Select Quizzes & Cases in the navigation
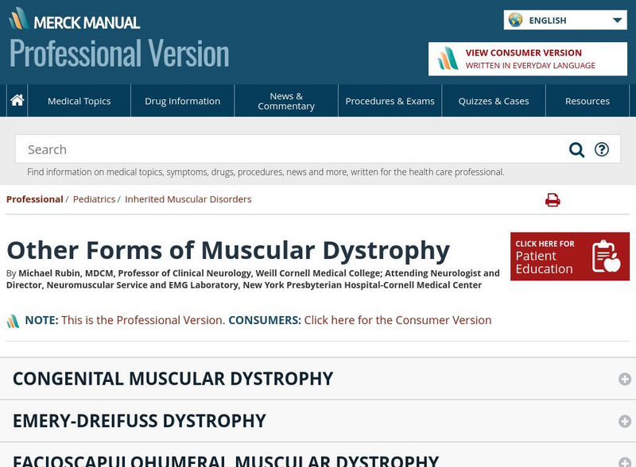 tap(493, 100)
